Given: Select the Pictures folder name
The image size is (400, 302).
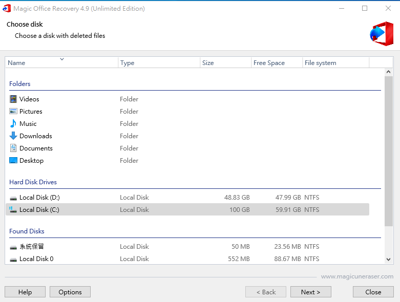Looking at the screenshot, I should (x=31, y=112).
